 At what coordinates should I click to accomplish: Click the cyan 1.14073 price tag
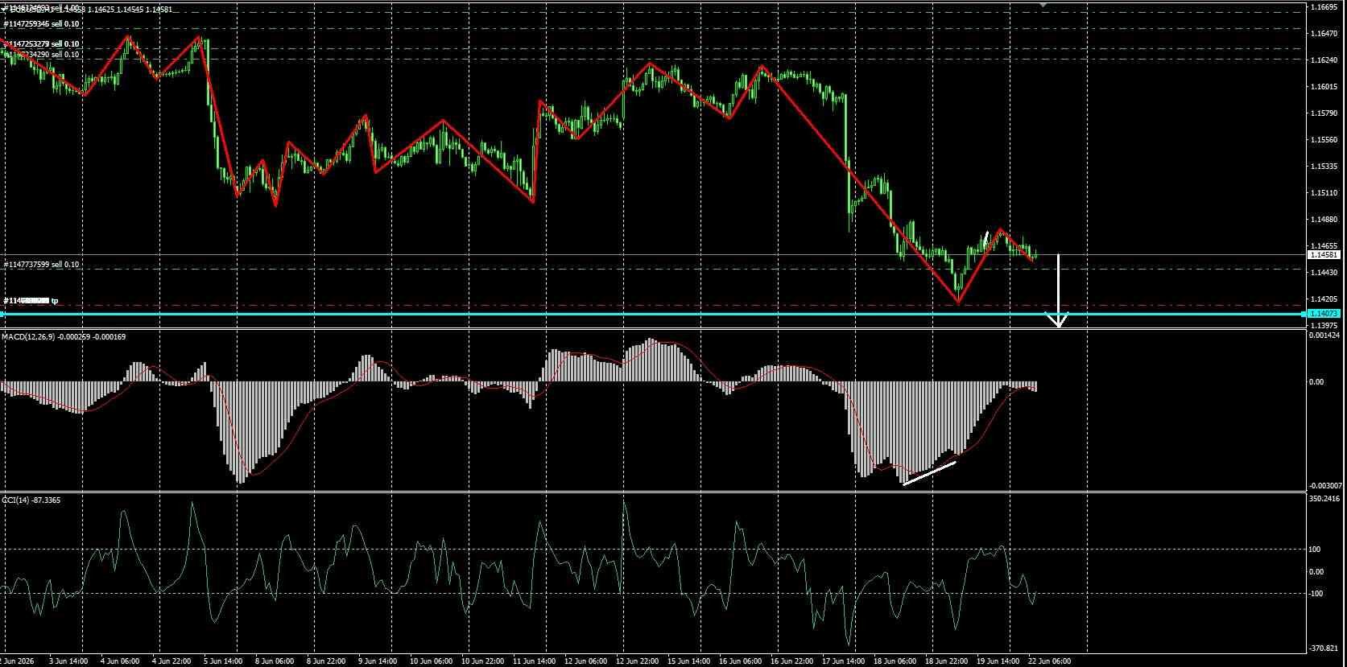1324,313
